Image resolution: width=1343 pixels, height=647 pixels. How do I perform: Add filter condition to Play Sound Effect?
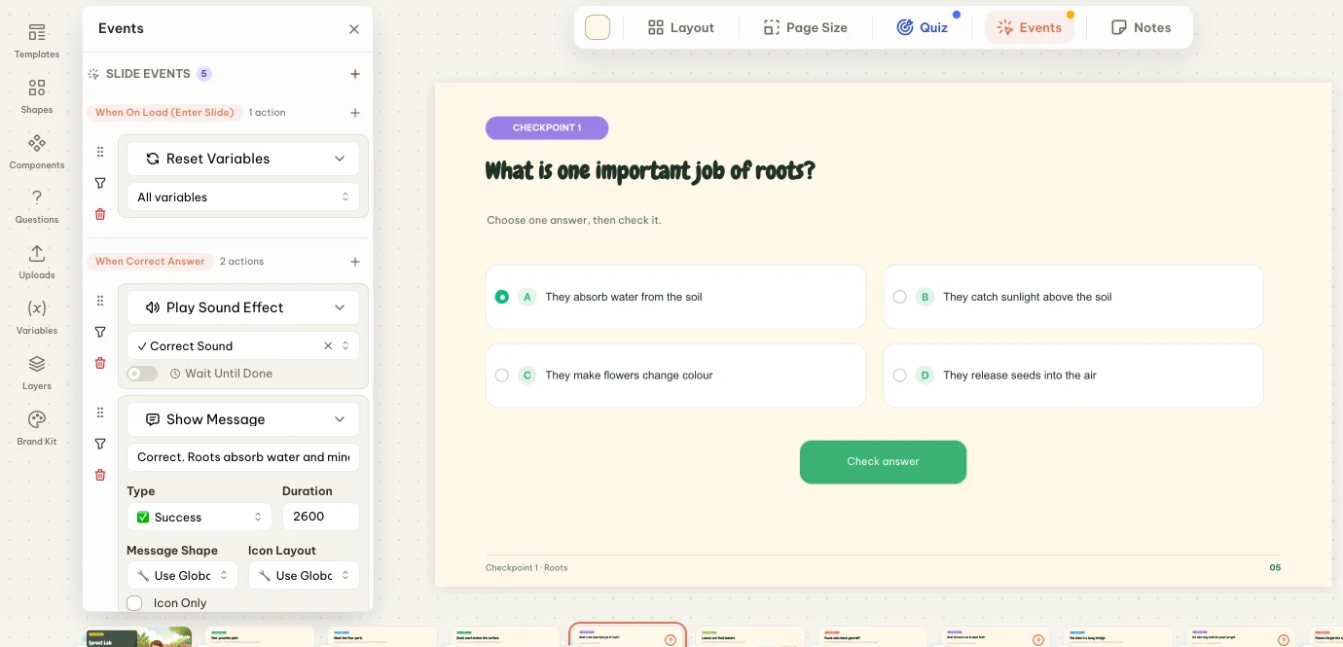(100, 332)
